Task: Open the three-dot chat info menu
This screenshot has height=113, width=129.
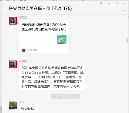Action: tap(124, 10)
